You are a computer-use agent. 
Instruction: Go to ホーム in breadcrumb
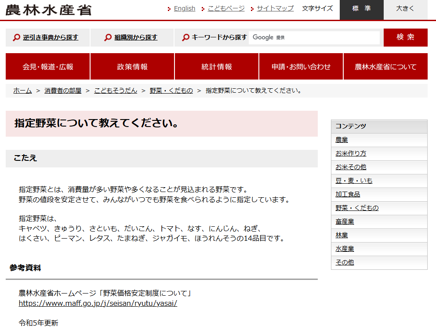pyautogui.click(x=22, y=91)
